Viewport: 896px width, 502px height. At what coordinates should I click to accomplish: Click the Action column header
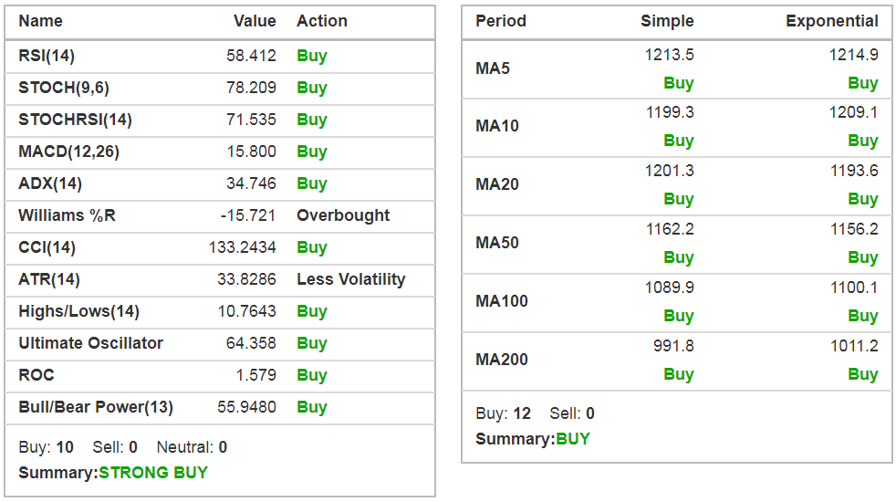pos(321,21)
